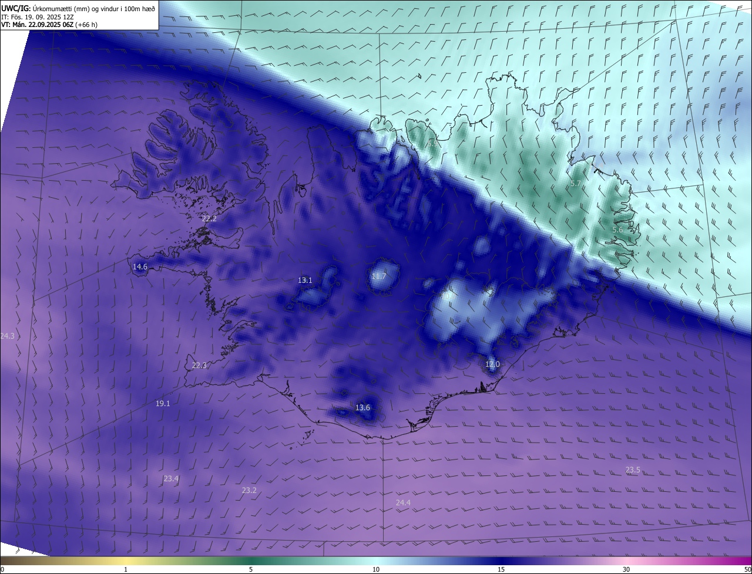This screenshot has height=574, width=752.
Task: Click the 22.3 value on the map
Action: tap(199, 365)
